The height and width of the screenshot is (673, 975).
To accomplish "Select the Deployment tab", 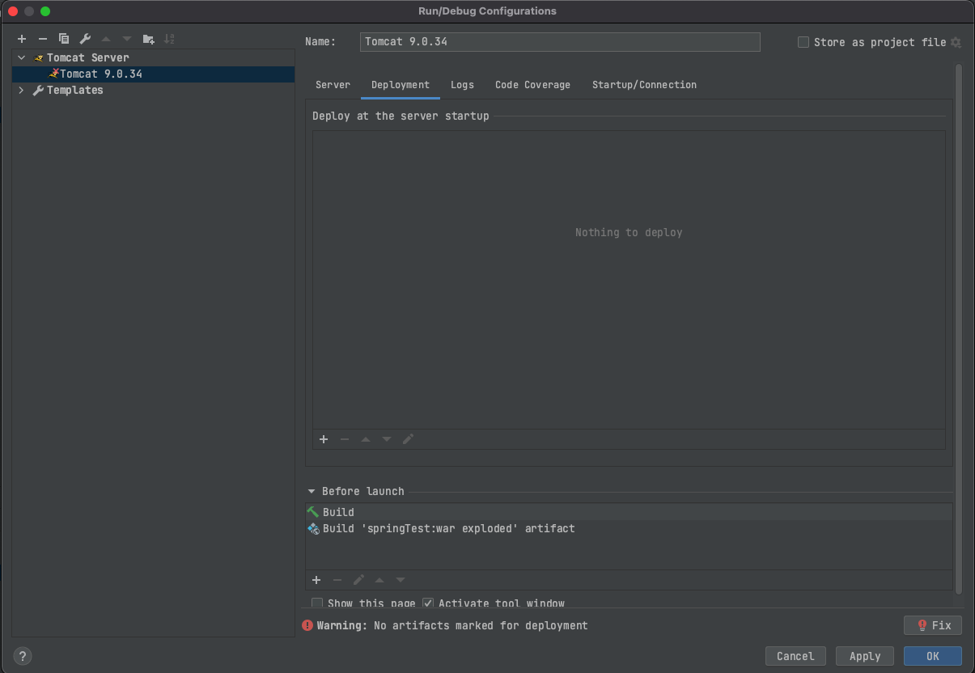I will coord(401,85).
